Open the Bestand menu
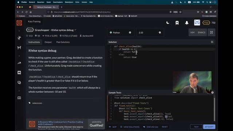Screen dimensions: 233x131 [x=32, y=2]
